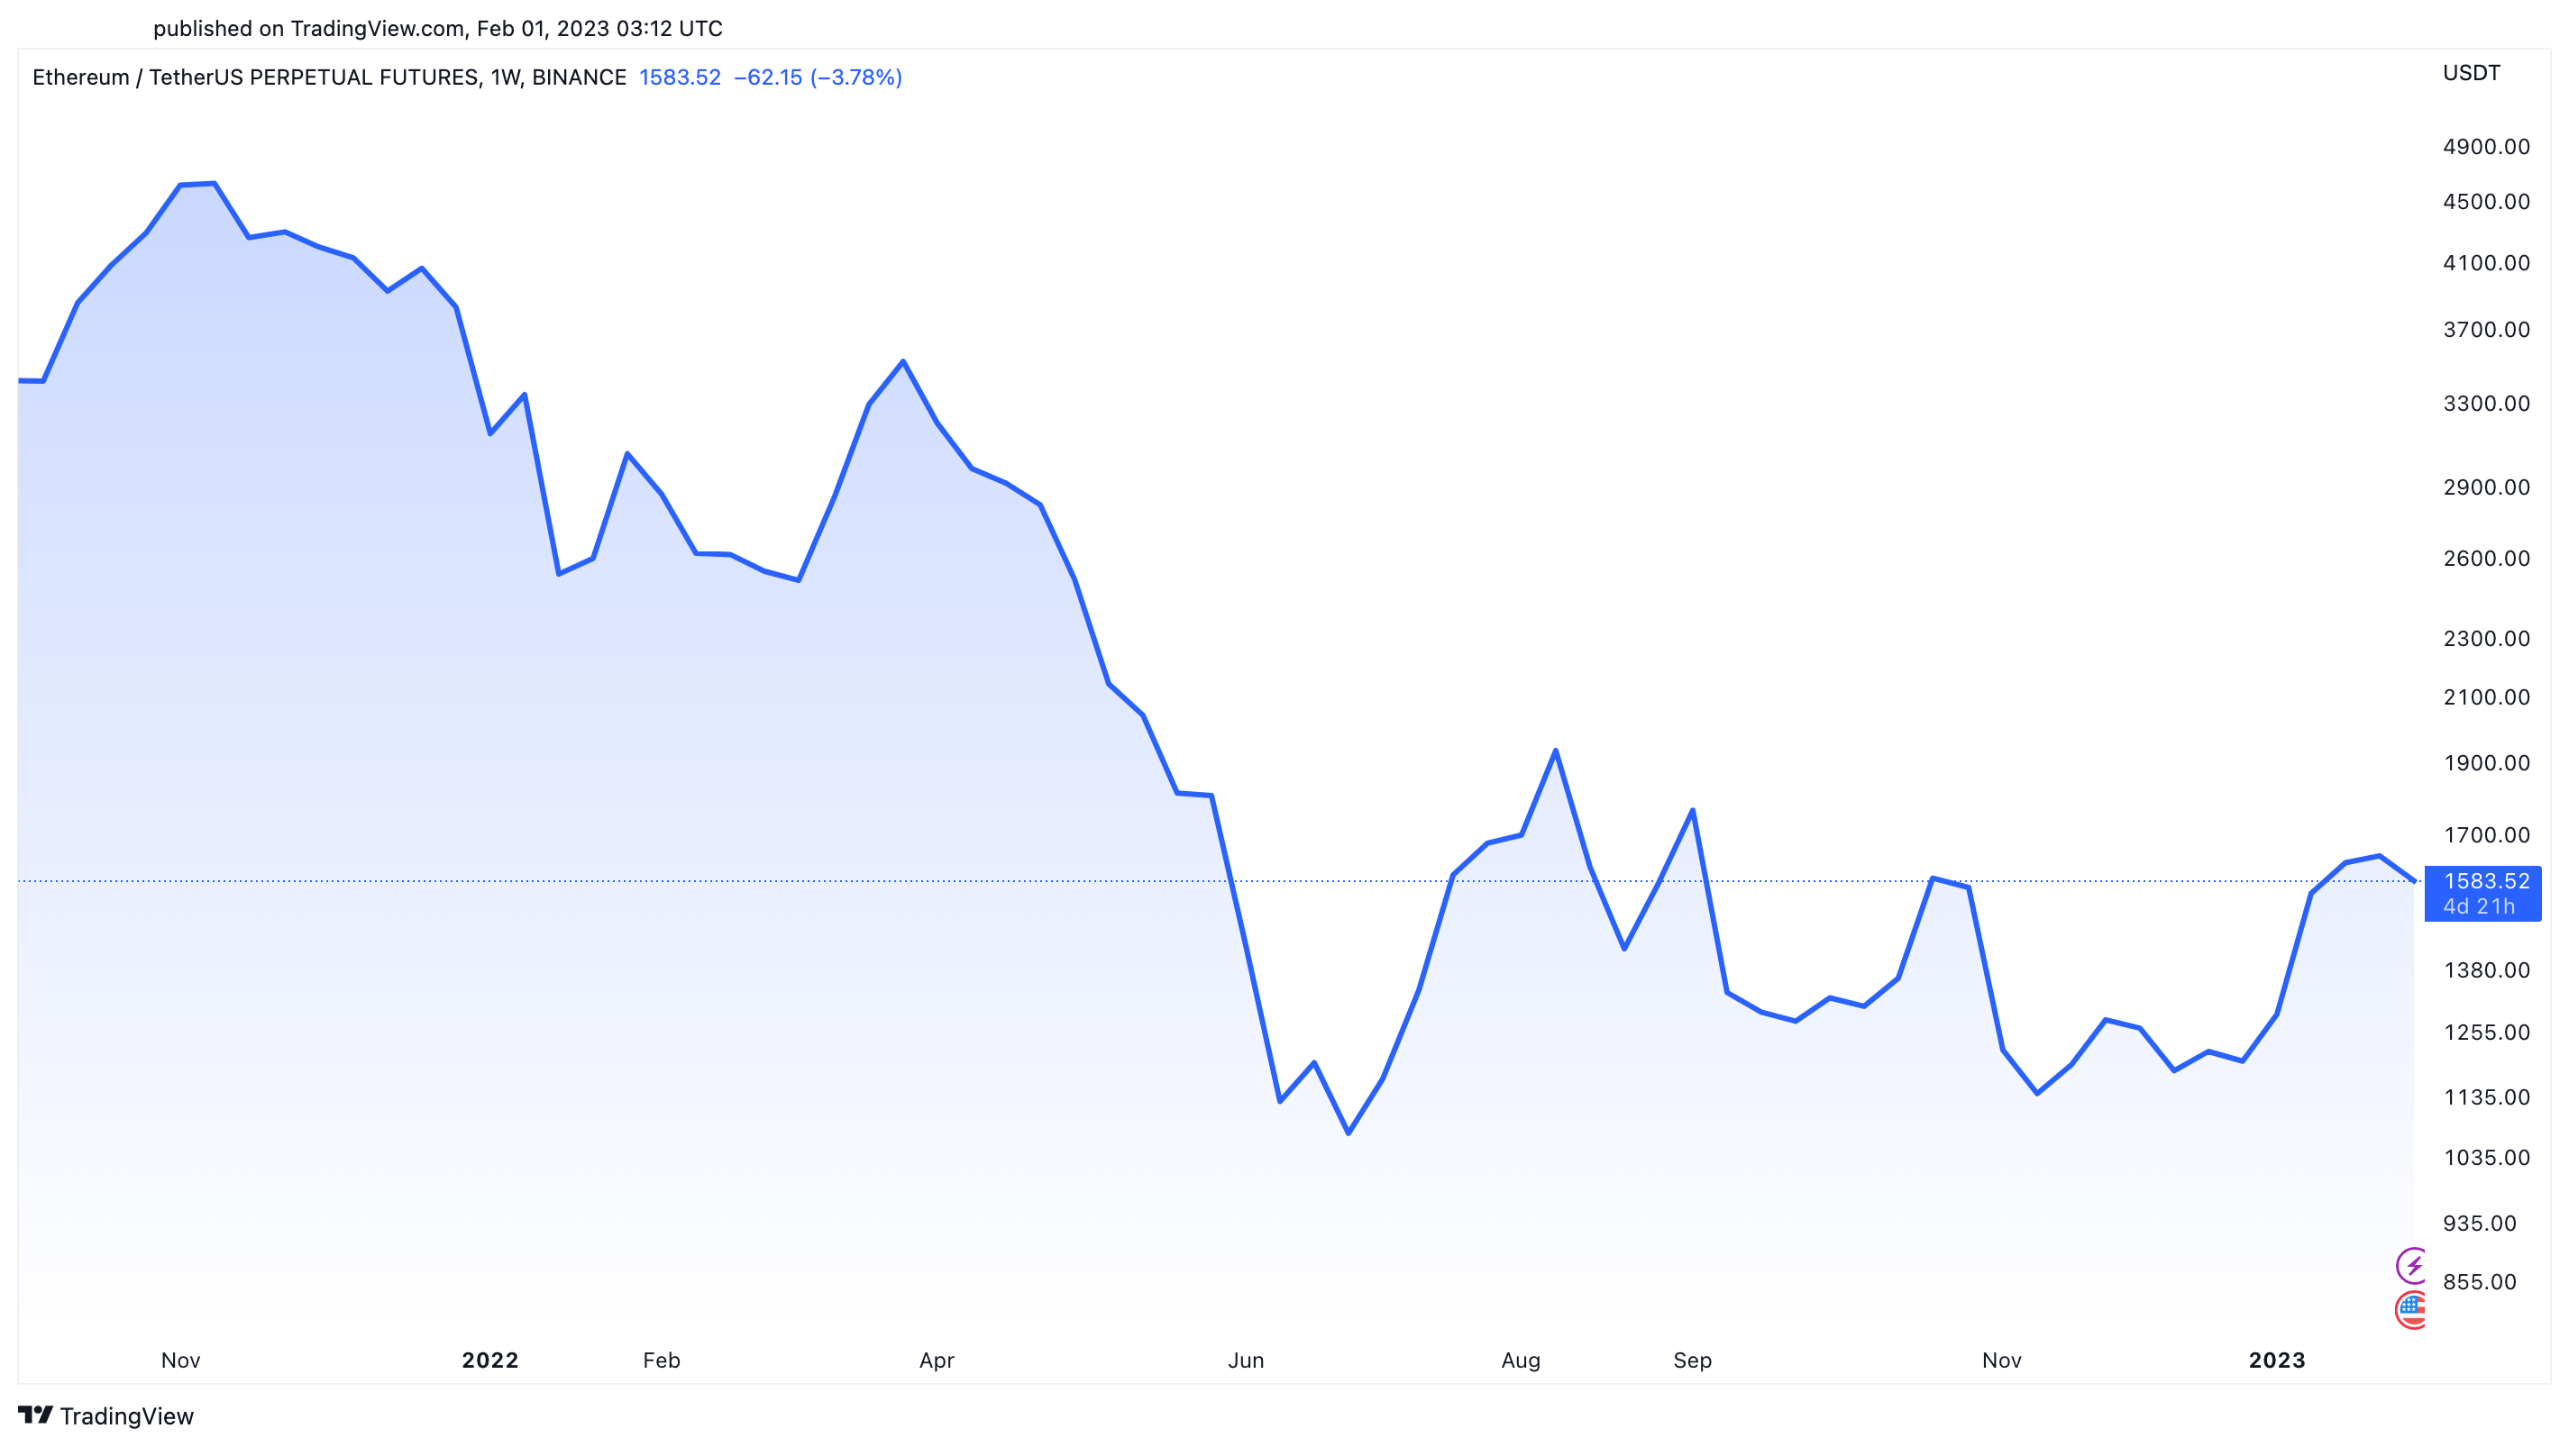Screen dimensions: 2569x1447
Task: Click the -62.15 (-3.78%) change text
Action: pos(818,77)
